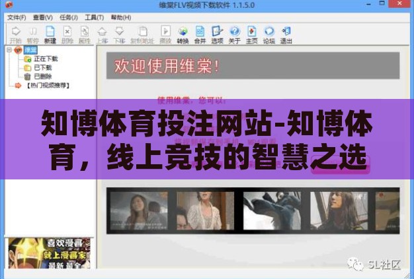Click the 上移 (Move up) icon
This screenshot has height=279, width=414.
(102, 34)
